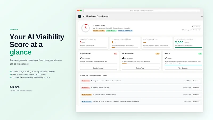Click the browser address bar
213x120 pixels.
(x=142, y=10)
